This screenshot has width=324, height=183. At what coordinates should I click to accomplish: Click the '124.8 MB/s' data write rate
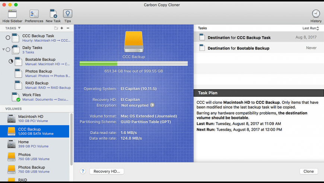tap(131, 138)
